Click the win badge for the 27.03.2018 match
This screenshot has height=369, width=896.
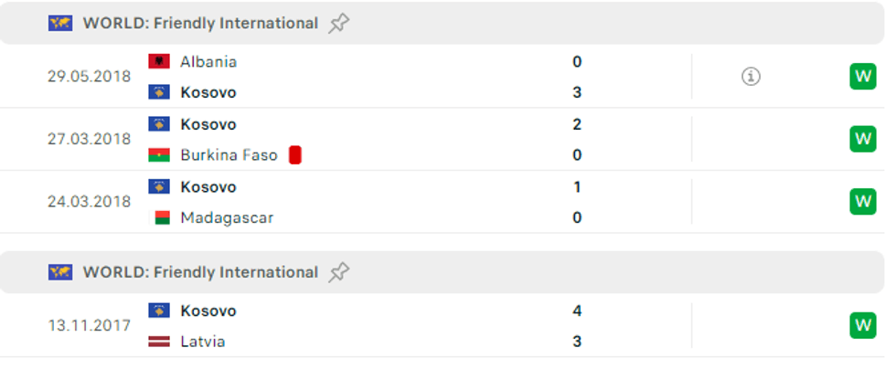click(862, 139)
